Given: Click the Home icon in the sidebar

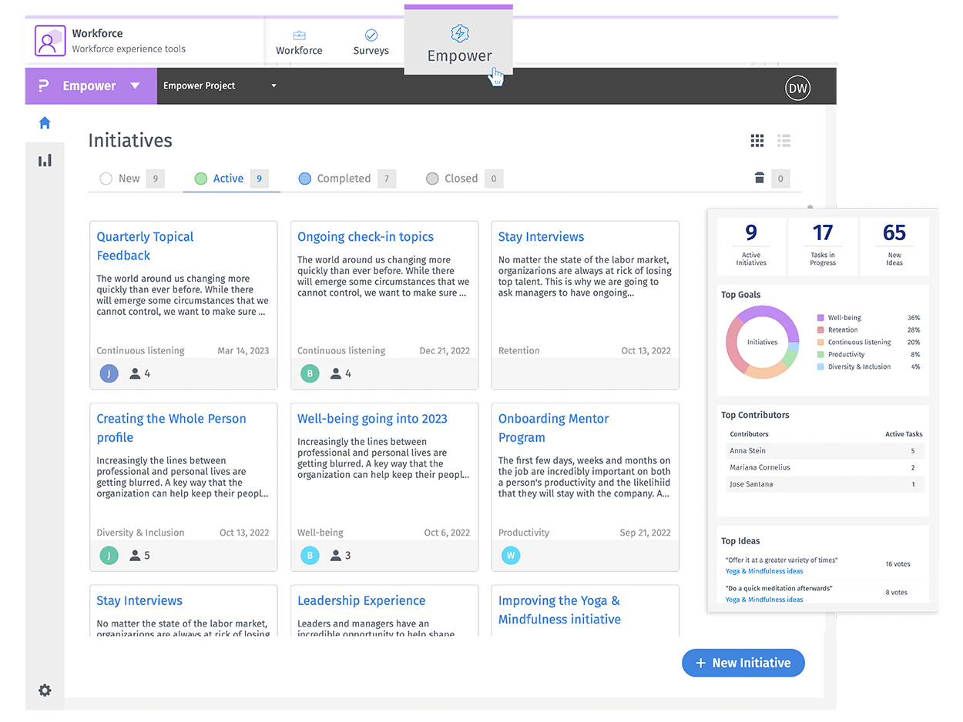Looking at the screenshot, I should [45, 122].
